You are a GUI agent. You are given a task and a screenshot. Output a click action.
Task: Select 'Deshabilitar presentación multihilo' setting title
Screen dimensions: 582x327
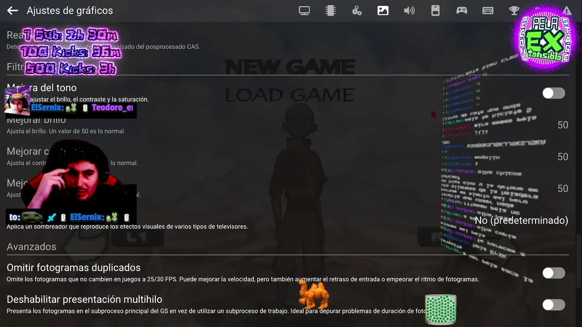coord(85,299)
